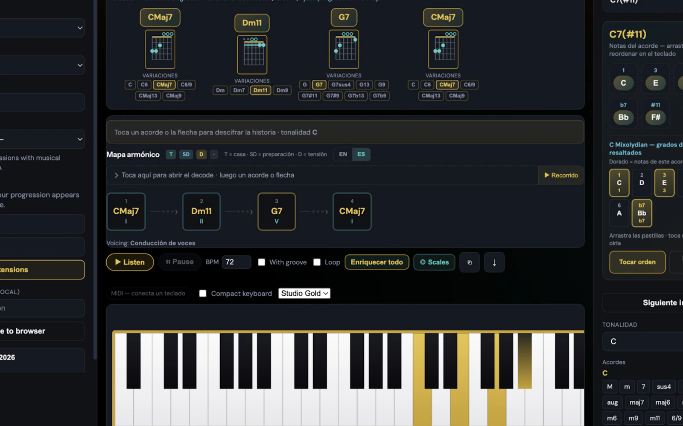The image size is (683, 426).
Task: Open the second dropdown in left sidebar
Action: click(42, 65)
